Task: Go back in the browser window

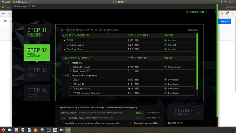Action: coord(3,14)
